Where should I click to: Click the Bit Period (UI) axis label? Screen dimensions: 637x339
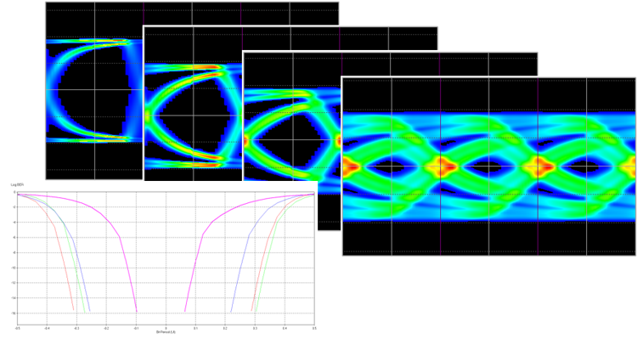click(166, 332)
